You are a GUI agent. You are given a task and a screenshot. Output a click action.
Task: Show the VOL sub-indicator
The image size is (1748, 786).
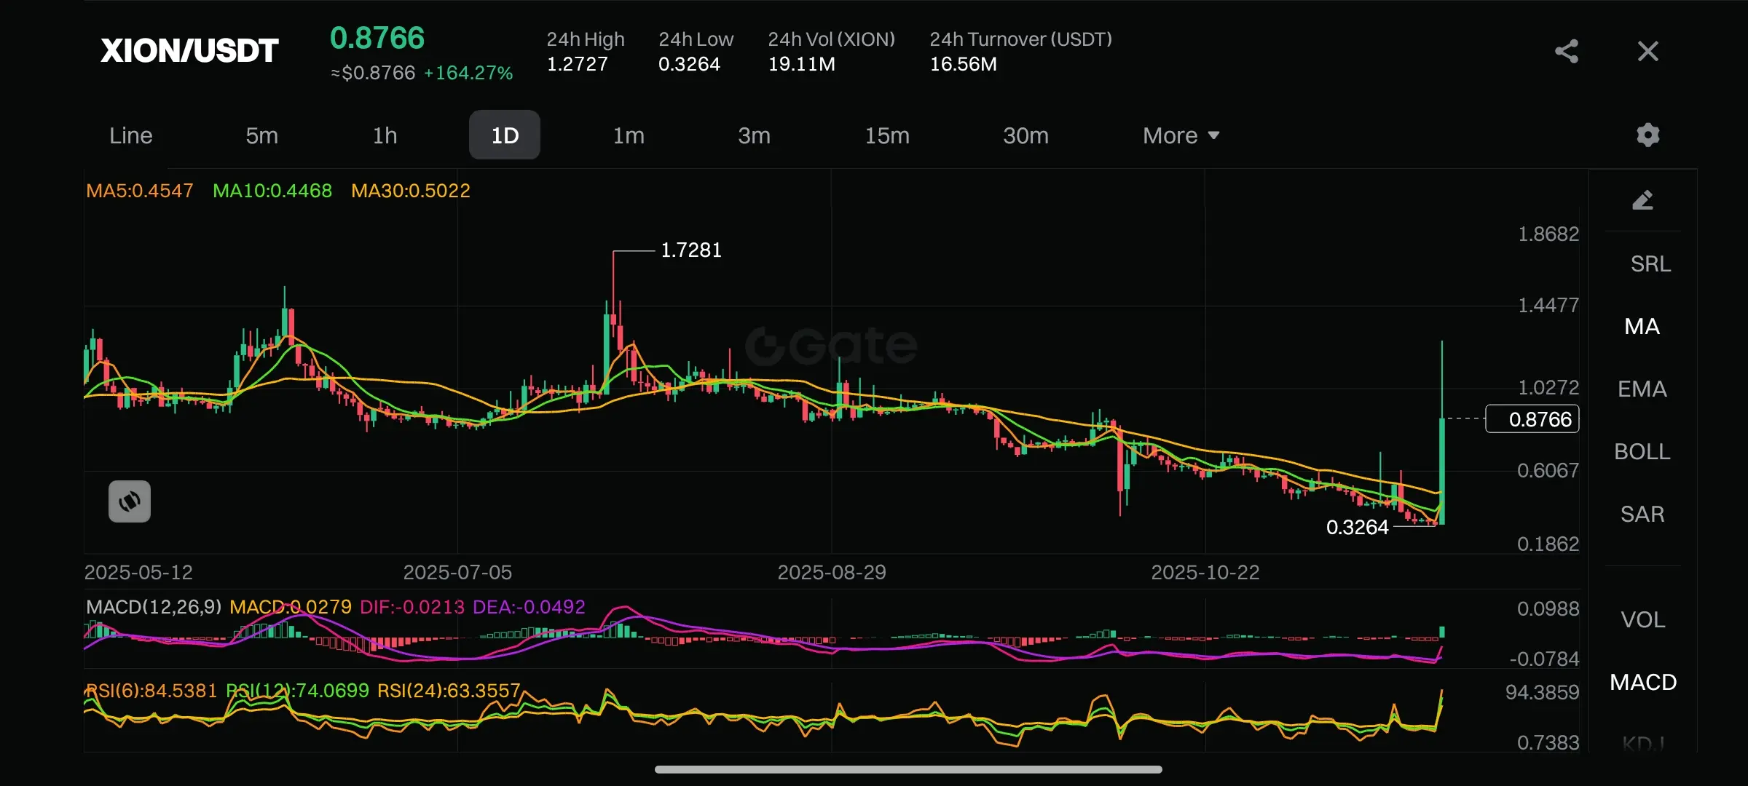1642,619
